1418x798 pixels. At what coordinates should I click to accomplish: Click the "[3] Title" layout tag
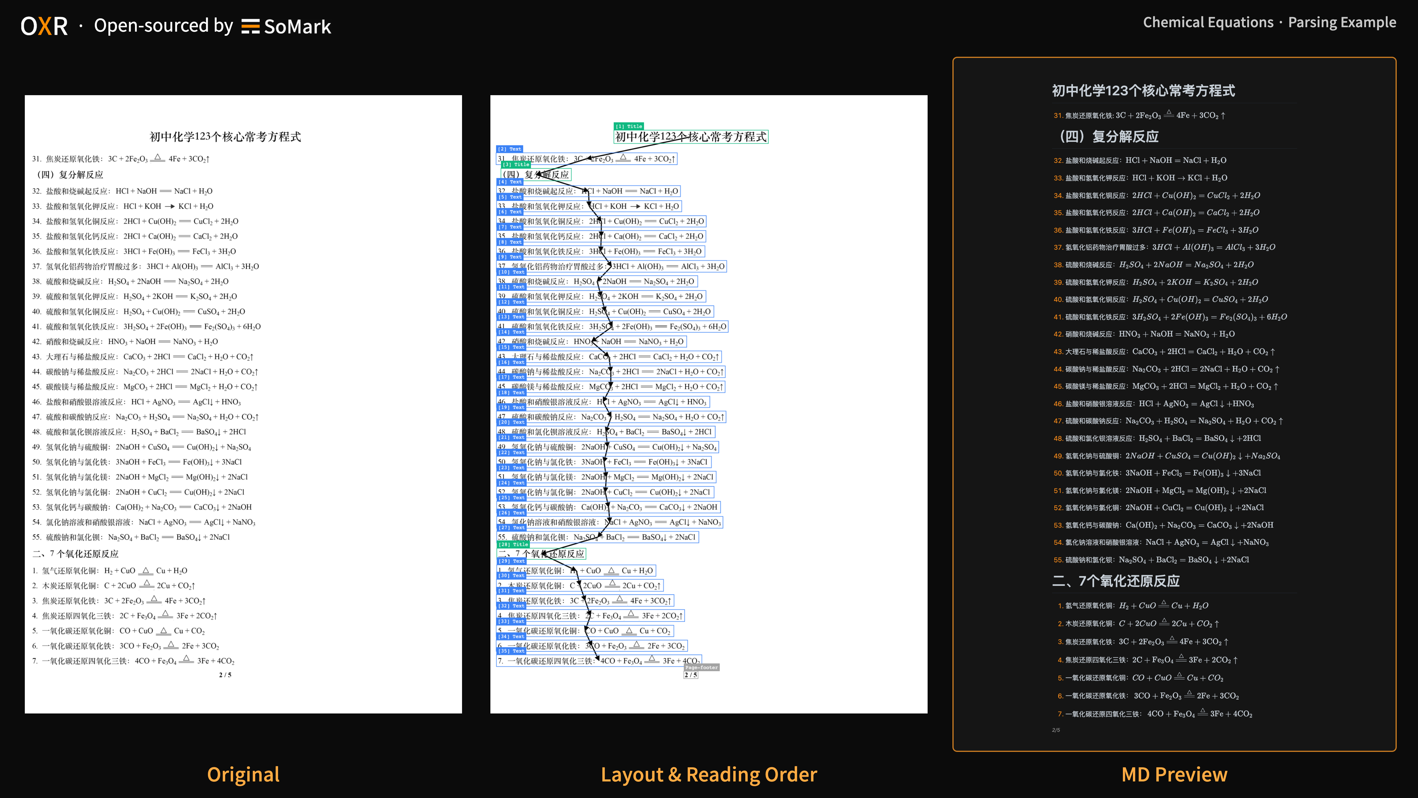coord(516,165)
